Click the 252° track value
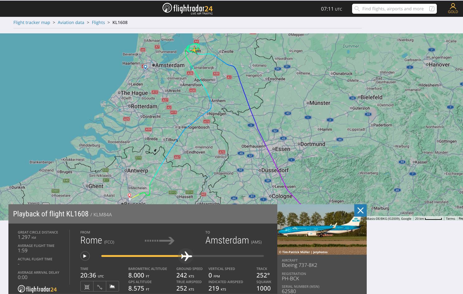Viewport: 463px width, 294px height. click(x=263, y=275)
